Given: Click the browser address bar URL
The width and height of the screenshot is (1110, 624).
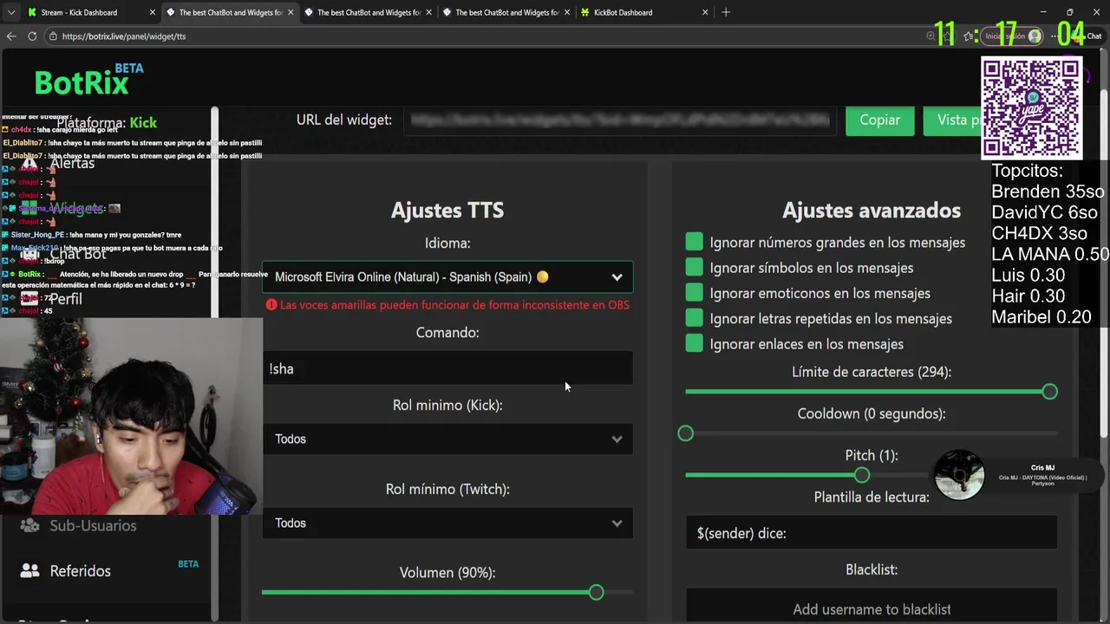Looking at the screenshot, I should (124, 36).
